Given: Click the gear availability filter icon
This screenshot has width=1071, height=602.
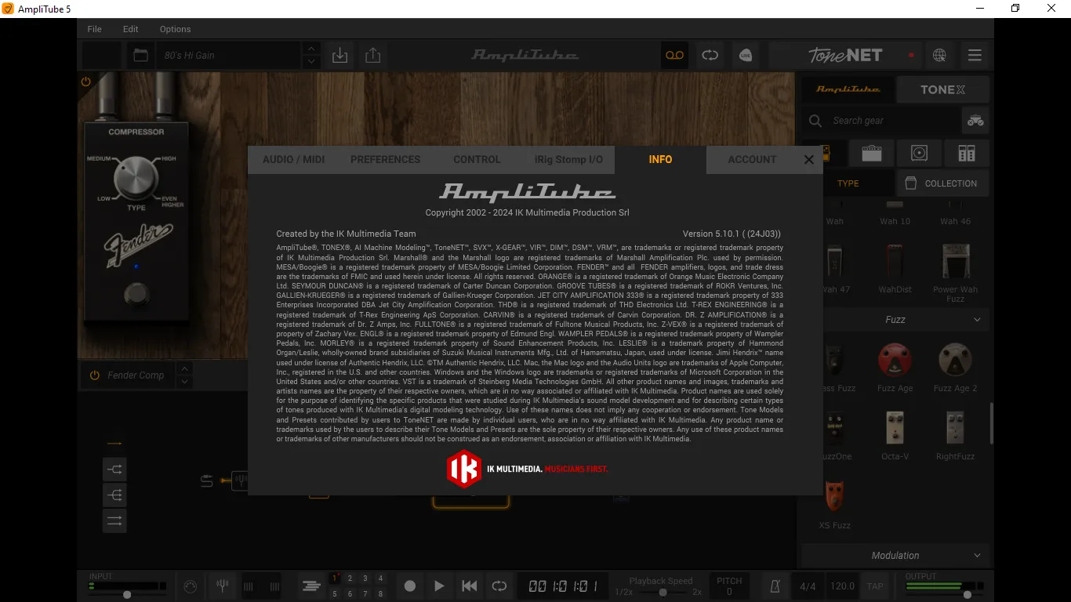Looking at the screenshot, I should [x=975, y=121].
